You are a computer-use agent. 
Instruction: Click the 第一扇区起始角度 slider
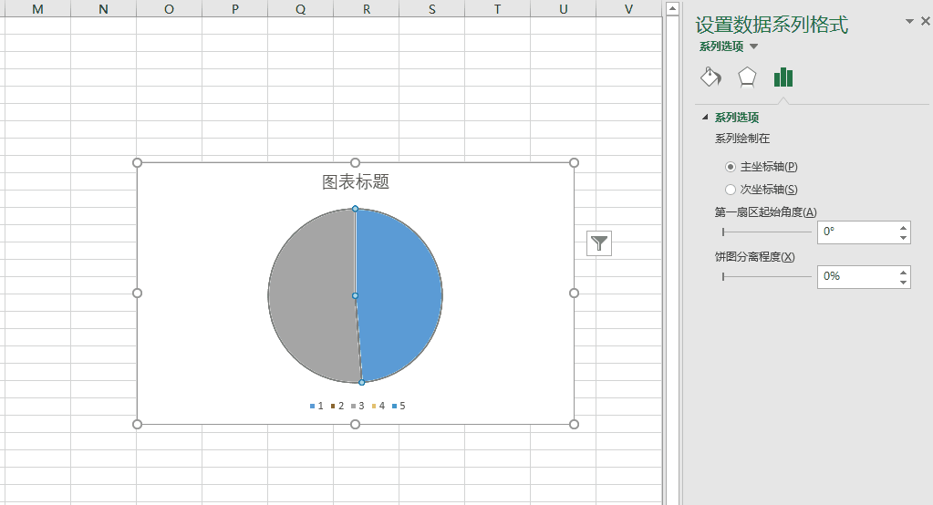point(766,232)
